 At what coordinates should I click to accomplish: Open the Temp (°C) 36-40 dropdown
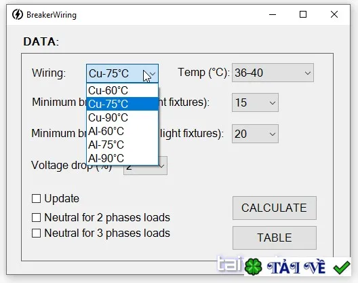point(273,73)
